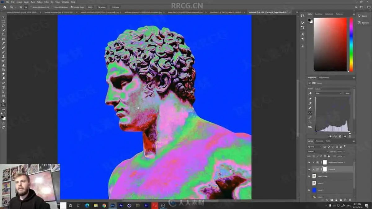Click create new layer icon in Layers panel
The width and height of the screenshot is (372, 209).
click(x=345, y=200)
